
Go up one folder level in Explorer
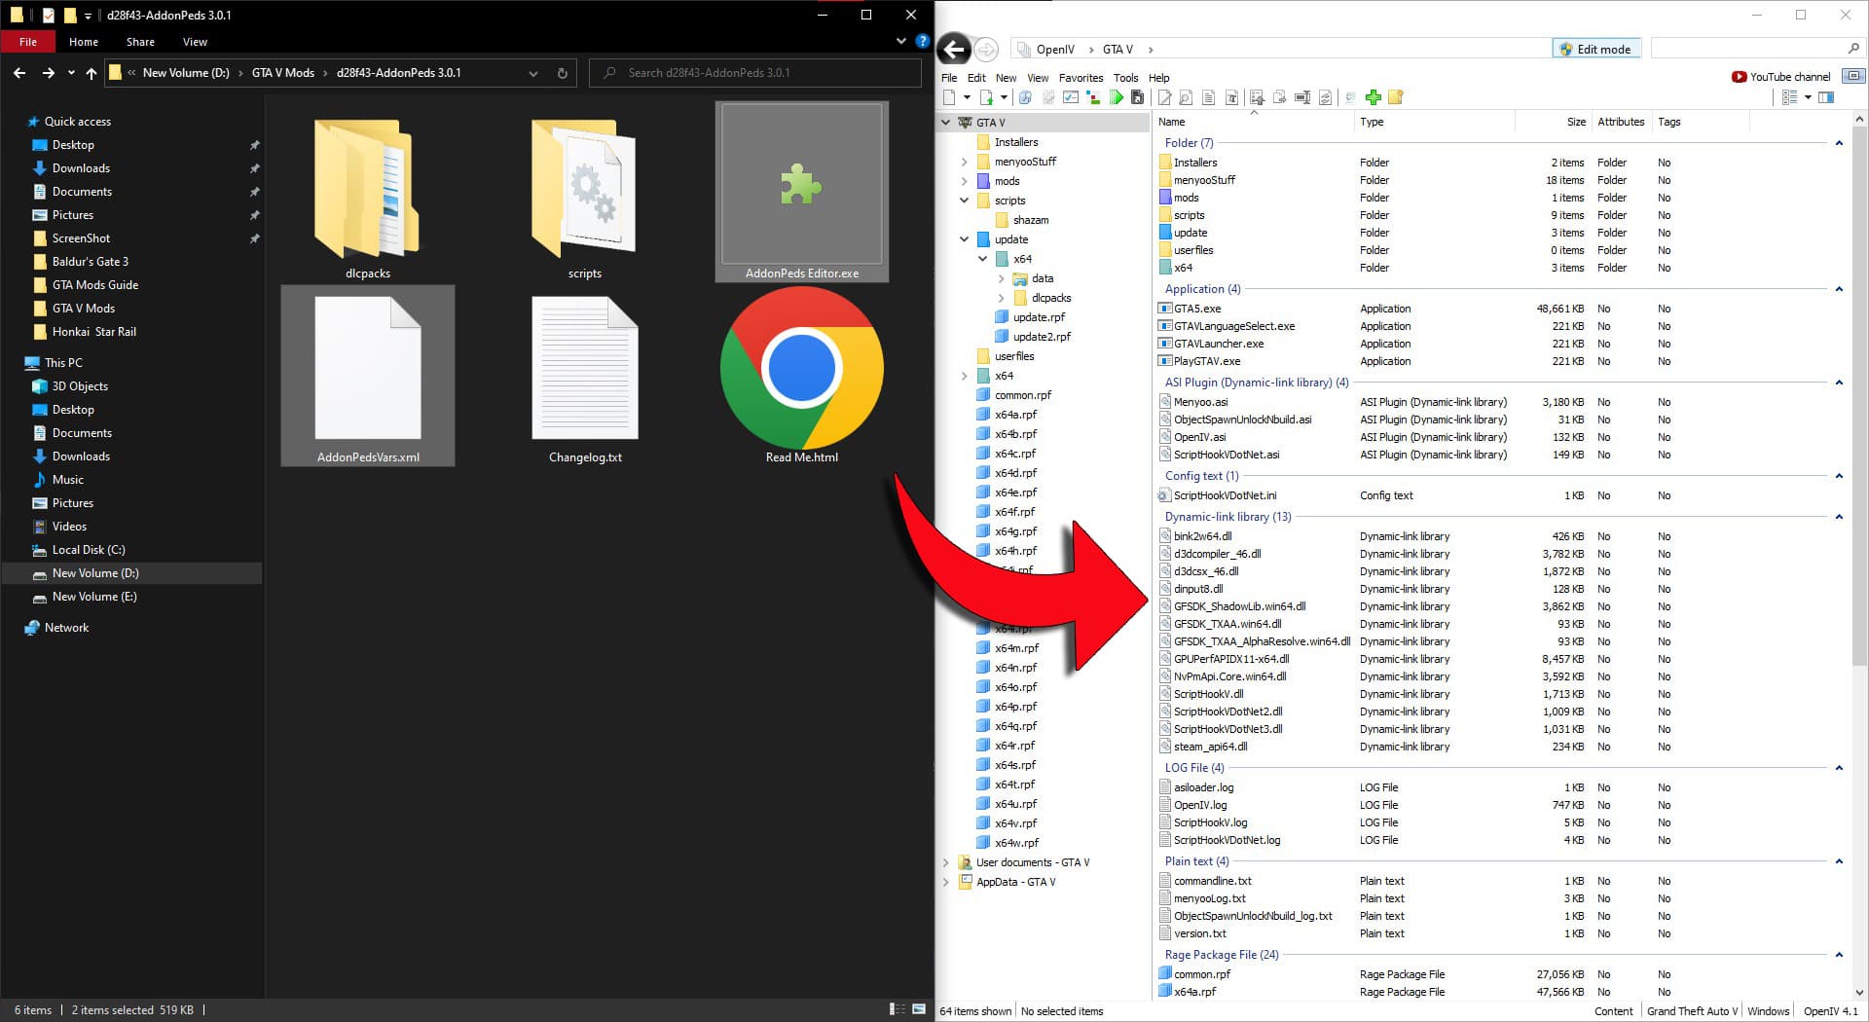(x=92, y=73)
